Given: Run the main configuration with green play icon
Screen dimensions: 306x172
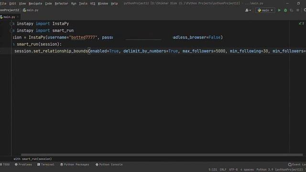Looking at the screenshot, I should tap(279, 10).
